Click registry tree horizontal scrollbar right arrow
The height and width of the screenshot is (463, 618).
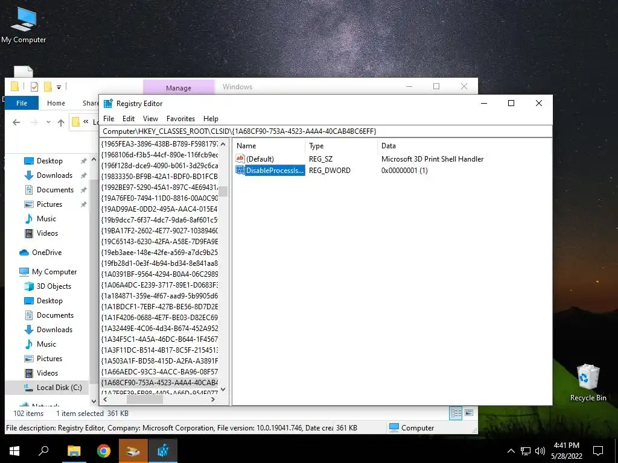pyautogui.click(x=213, y=399)
